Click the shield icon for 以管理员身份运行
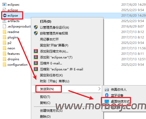146x119 pixels. click(36, 27)
